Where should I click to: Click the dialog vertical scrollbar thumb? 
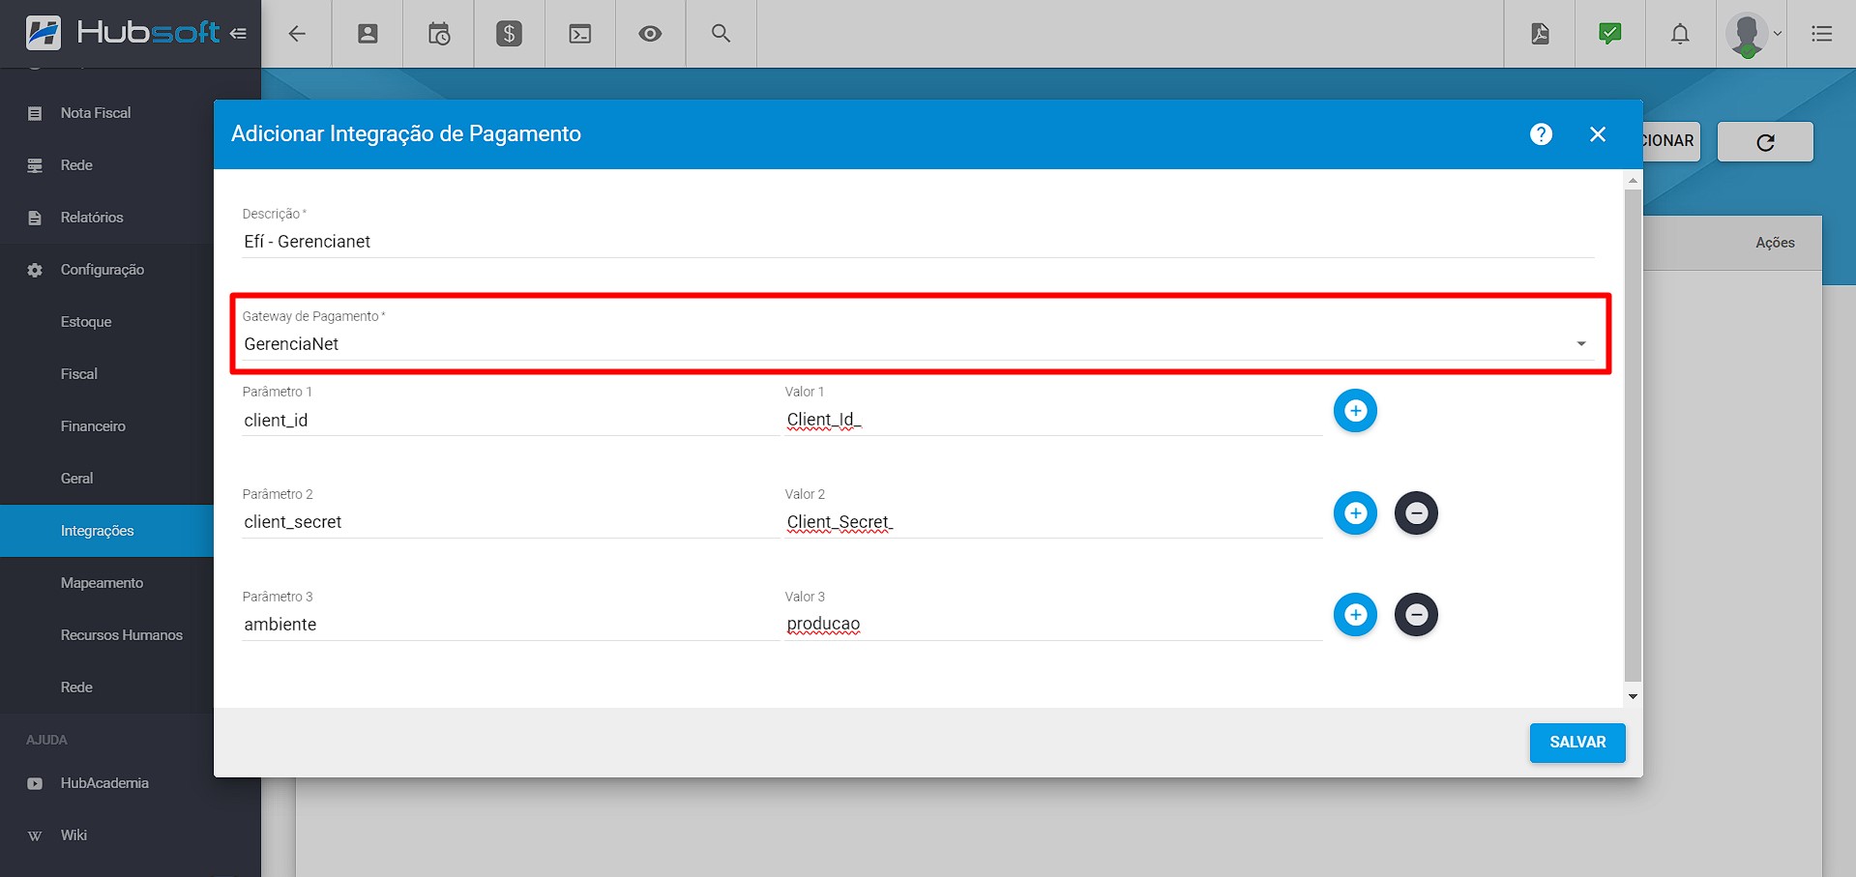pyautogui.click(x=1633, y=435)
